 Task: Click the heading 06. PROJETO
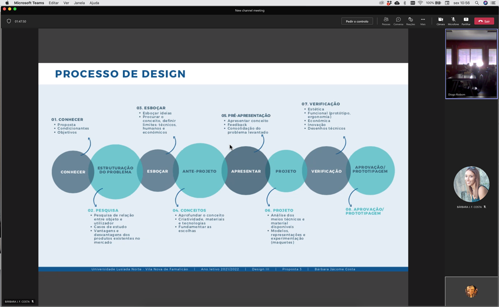click(x=279, y=210)
